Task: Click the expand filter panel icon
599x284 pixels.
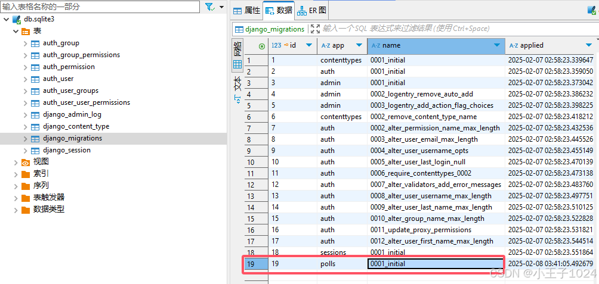Action: [x=315, y=29]
